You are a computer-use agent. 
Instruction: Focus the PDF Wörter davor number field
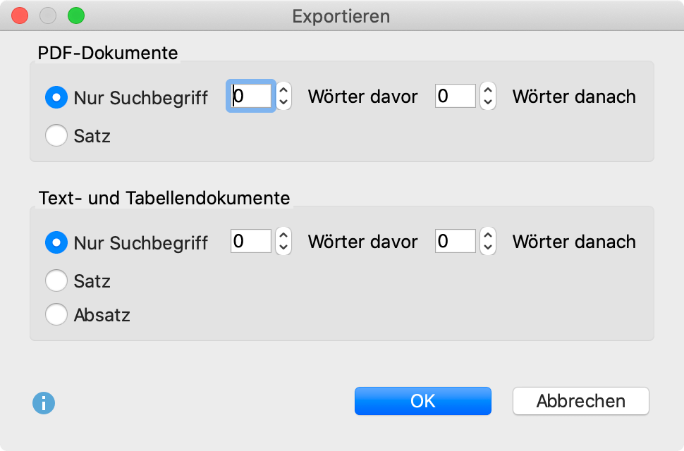pyautogui.click(x=251, y=96)
